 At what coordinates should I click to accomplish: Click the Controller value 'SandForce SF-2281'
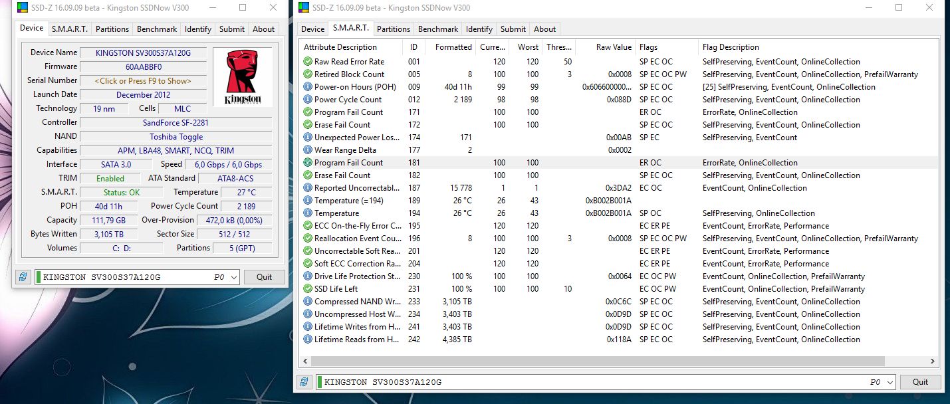pyautogui.click(x=176, y=122)
